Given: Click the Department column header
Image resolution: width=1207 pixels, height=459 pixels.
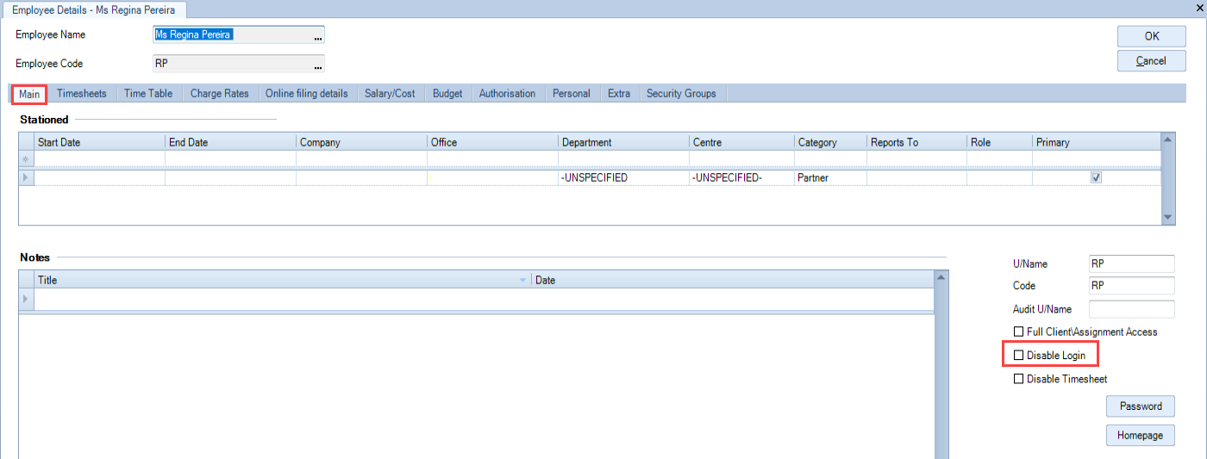Looking at the screenshot, I should pos(623,142).
